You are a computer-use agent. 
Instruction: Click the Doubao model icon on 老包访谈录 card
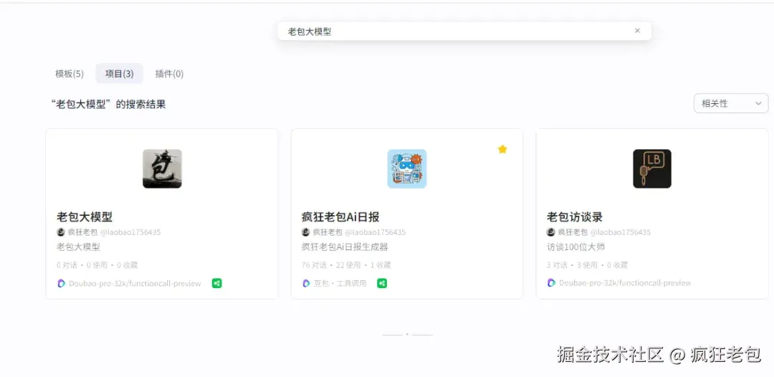pyautogui.click(x=551, y=283)
